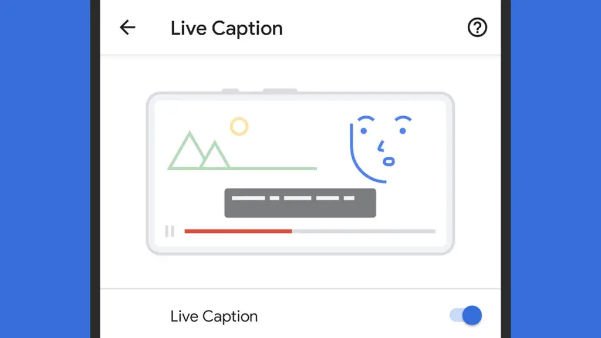Click the first white dash in the caption box

248,198
